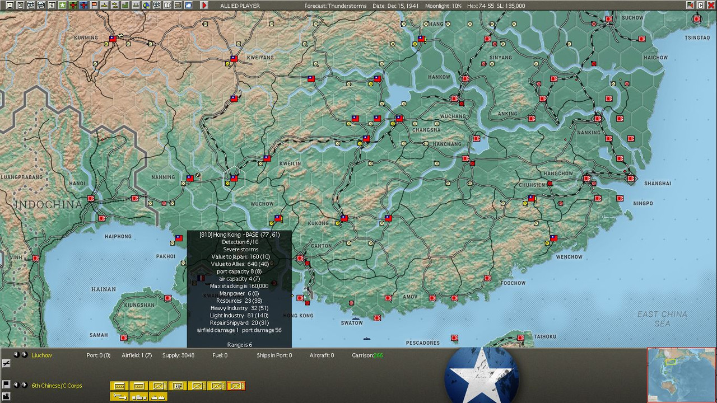
Task: Close the game with the red X
Action: (710, 5)
